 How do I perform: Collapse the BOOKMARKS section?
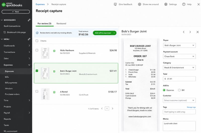tap(2, 20)
